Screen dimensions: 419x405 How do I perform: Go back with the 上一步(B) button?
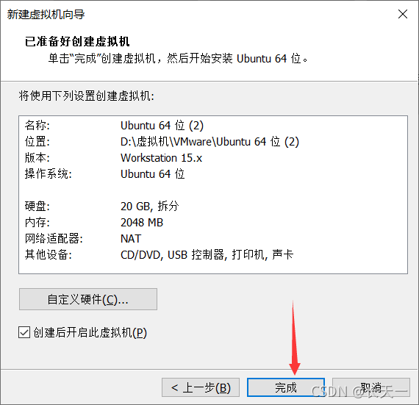coord(201,387)
